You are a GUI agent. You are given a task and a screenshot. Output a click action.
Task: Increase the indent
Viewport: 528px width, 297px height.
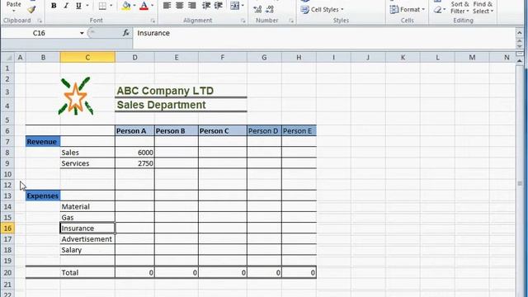219,6
